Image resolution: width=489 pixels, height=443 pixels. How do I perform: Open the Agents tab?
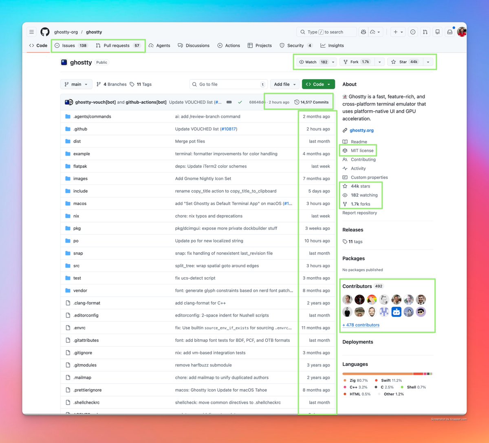coord(159,46)
